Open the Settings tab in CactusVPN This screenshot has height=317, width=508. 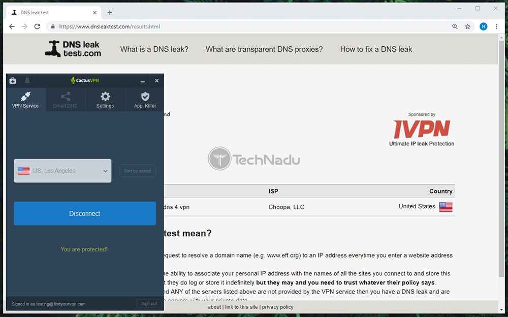click(105, 100)
